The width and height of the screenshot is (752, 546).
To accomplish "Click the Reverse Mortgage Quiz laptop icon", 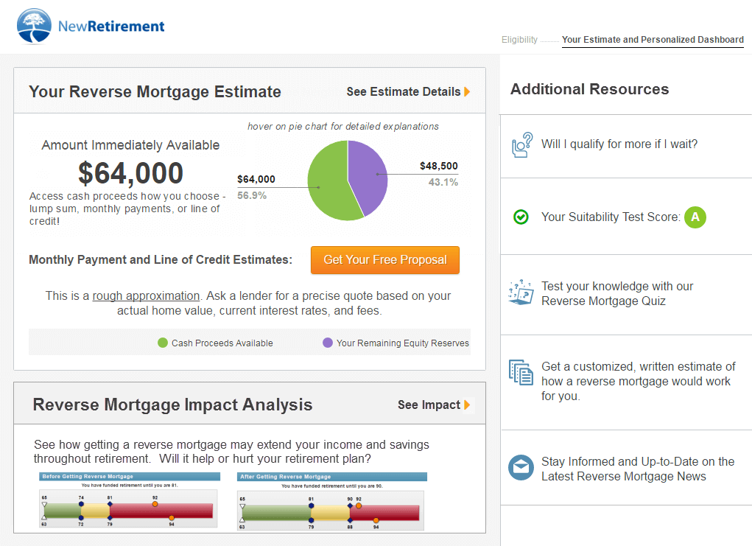I will pyautogui.click(x=522, y=293).
